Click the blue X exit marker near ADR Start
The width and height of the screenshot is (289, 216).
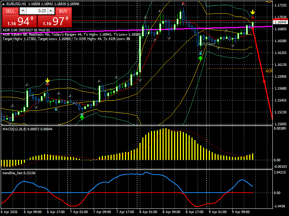click(201, 53)
